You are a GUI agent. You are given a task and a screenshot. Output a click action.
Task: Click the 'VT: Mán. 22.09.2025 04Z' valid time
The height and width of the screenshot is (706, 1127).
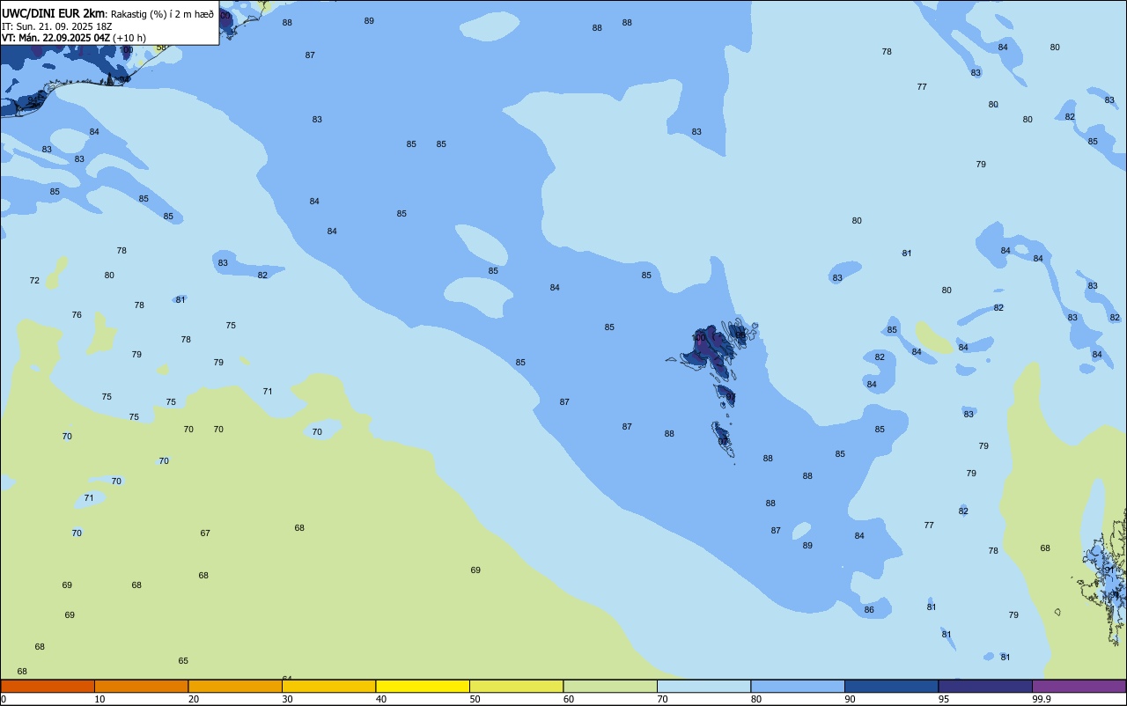point(55,38)
